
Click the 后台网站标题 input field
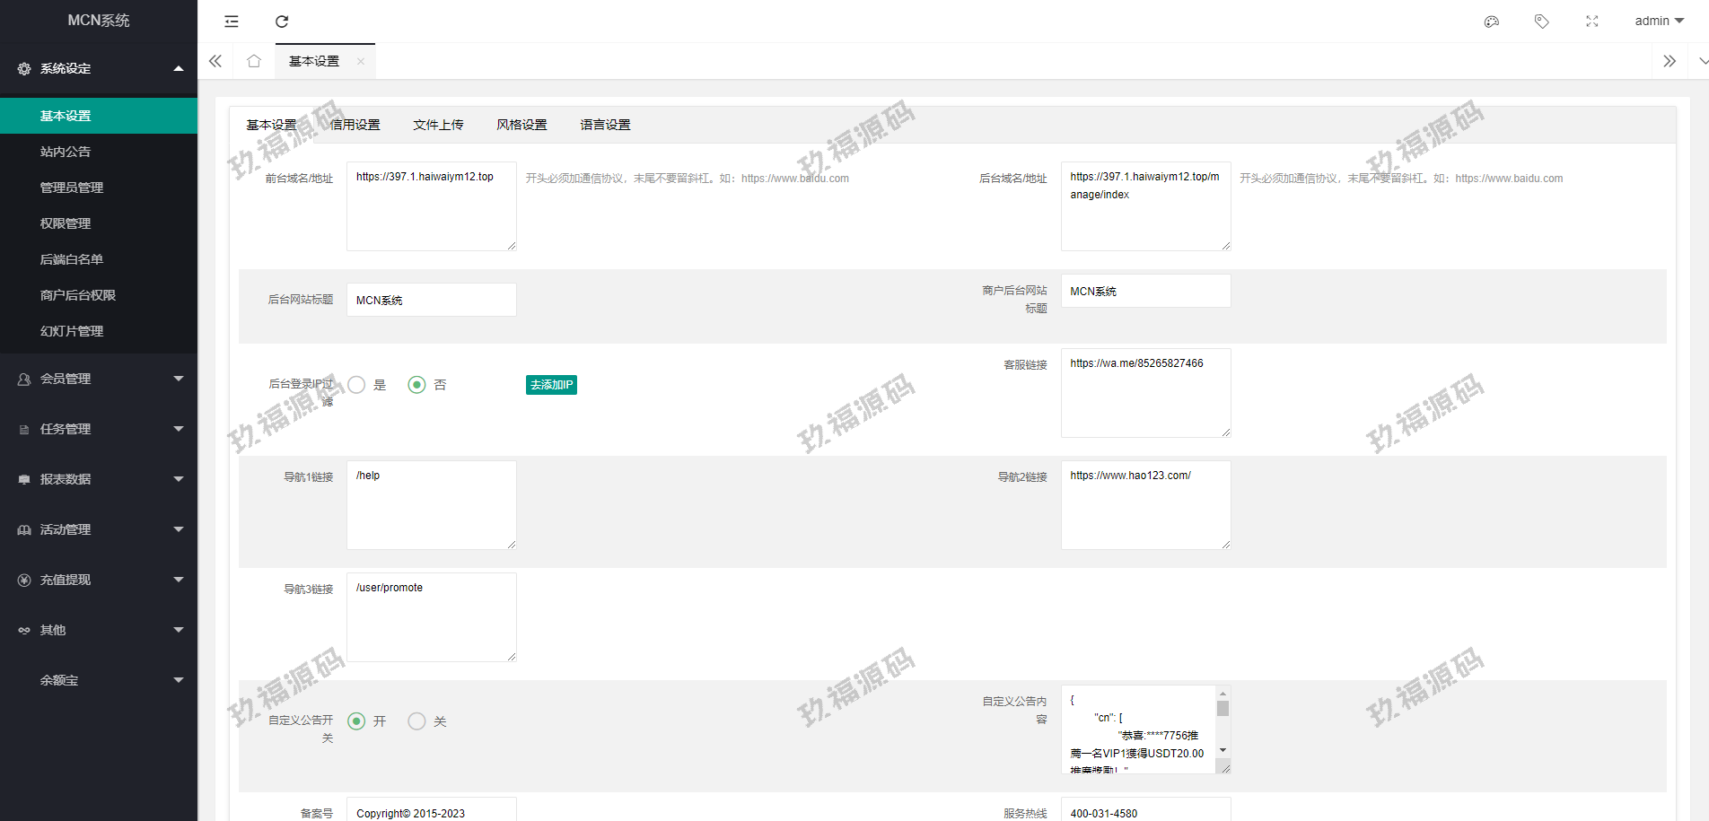click(431, 300)
